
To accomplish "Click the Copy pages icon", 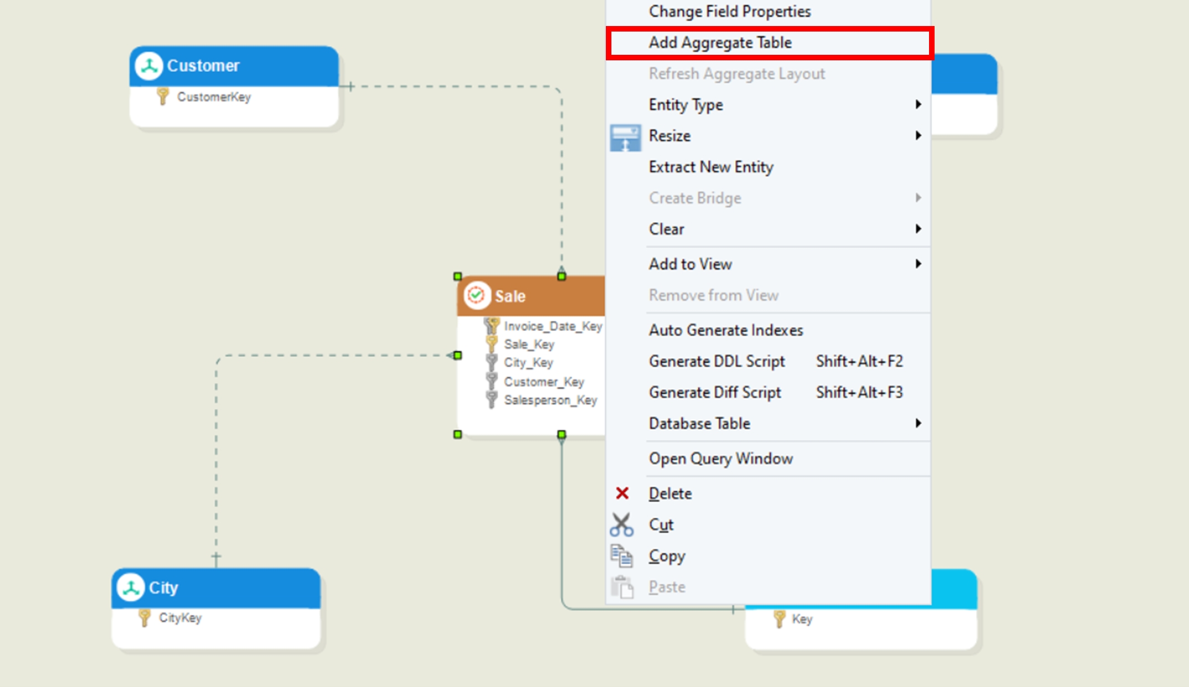I will coord(621,556).
